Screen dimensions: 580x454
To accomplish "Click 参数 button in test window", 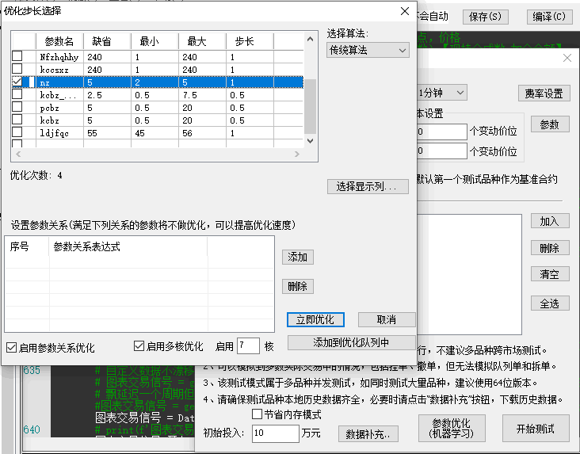I will (x=550, y=124).
